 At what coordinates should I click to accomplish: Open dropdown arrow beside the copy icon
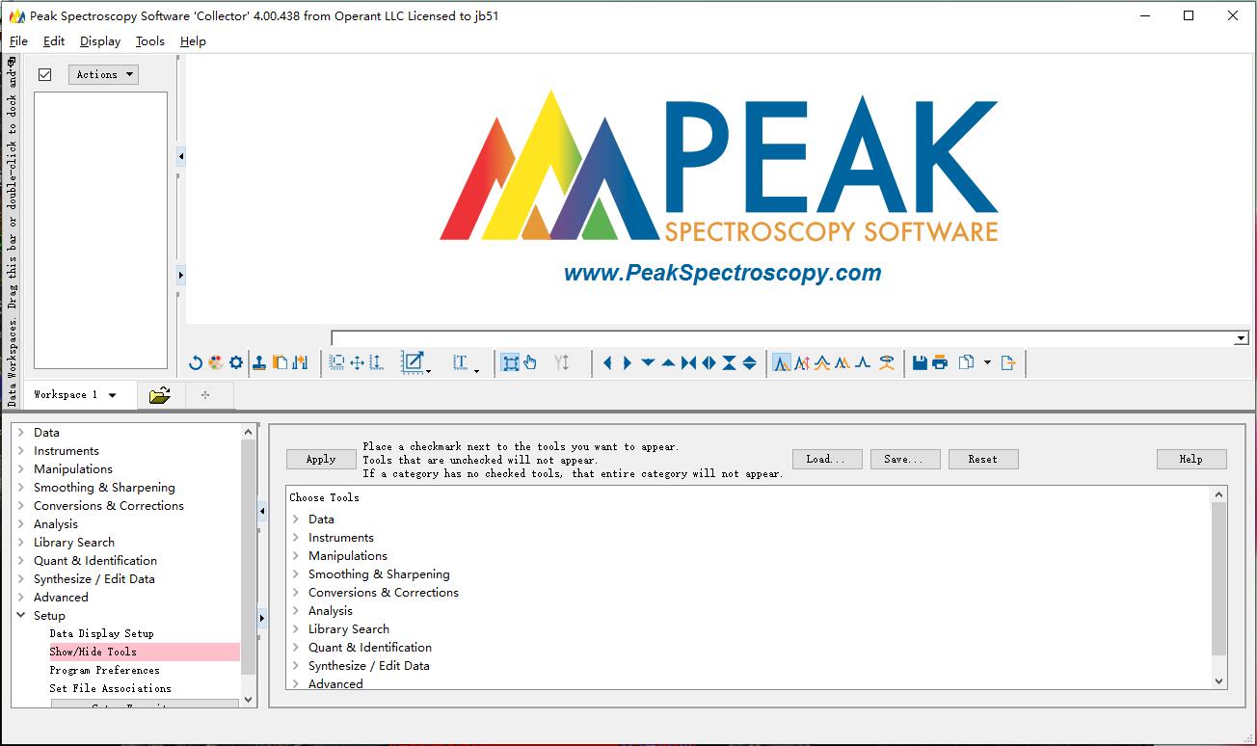tap(987, 362)
